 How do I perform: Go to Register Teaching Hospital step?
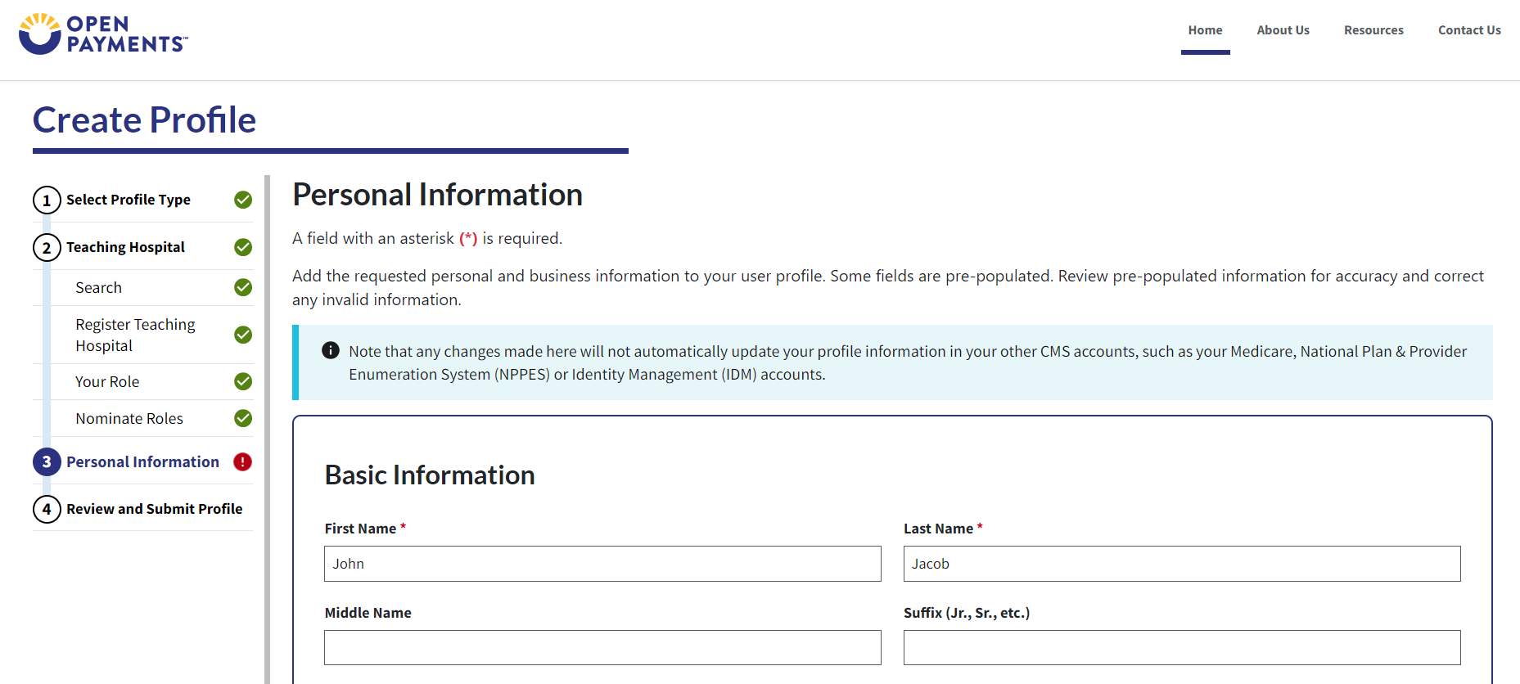click(135, 335)
